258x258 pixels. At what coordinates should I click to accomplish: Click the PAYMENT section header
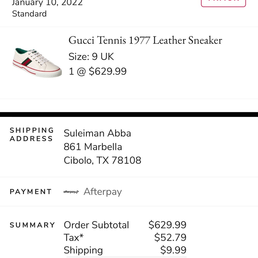tap(30, 191)
